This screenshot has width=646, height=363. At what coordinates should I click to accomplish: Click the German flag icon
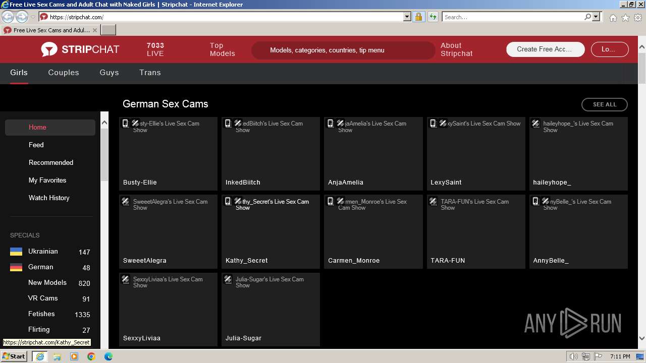16,267
